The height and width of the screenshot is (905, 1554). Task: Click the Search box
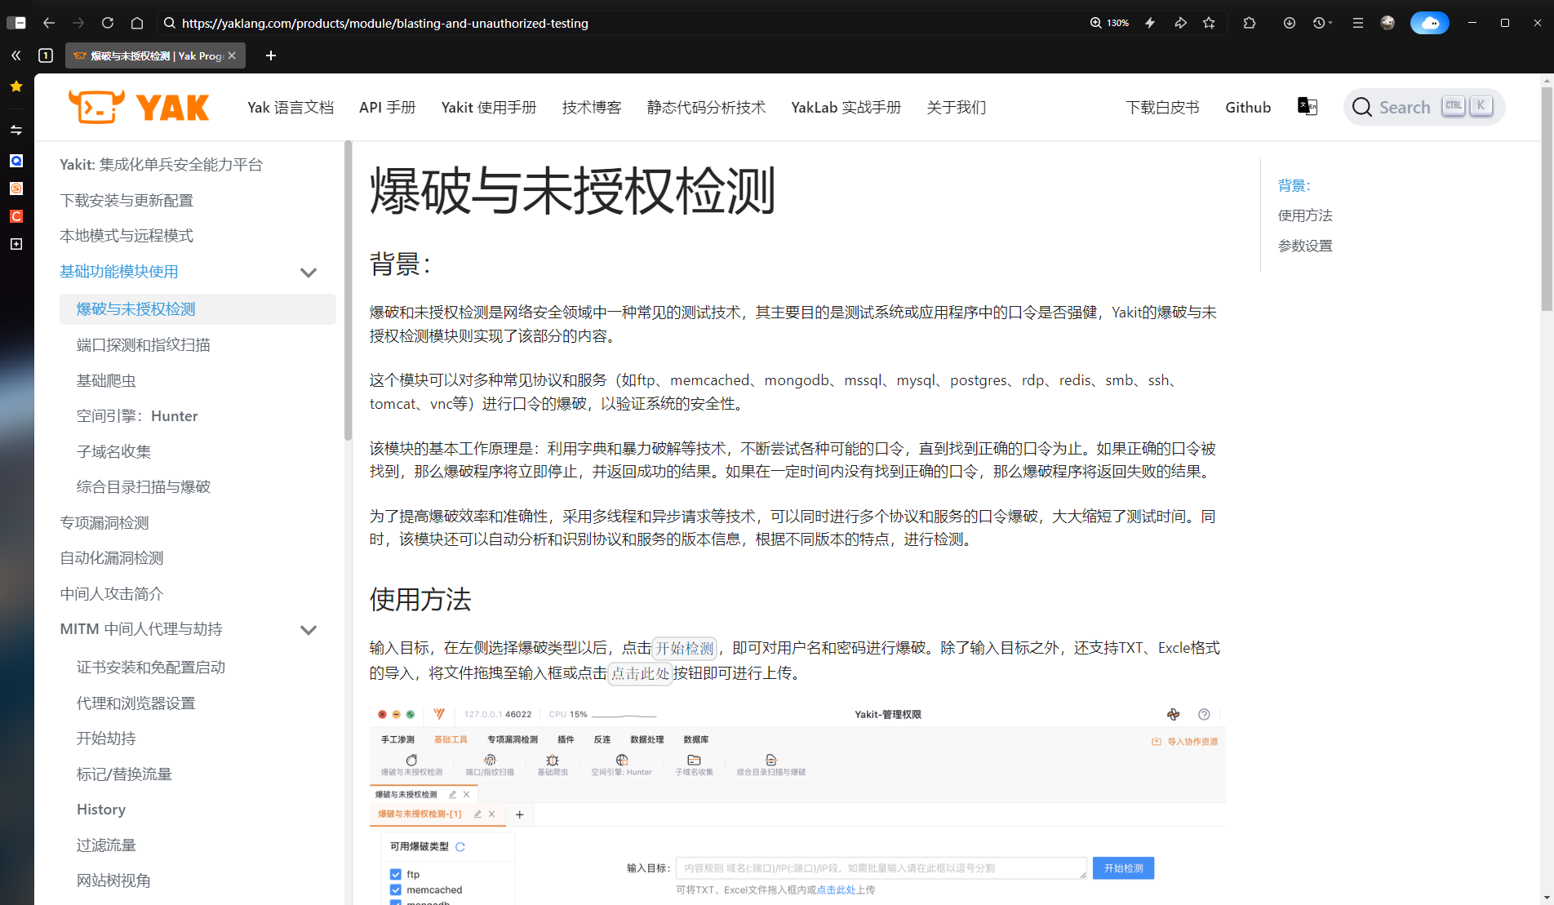pos(1424,107)
